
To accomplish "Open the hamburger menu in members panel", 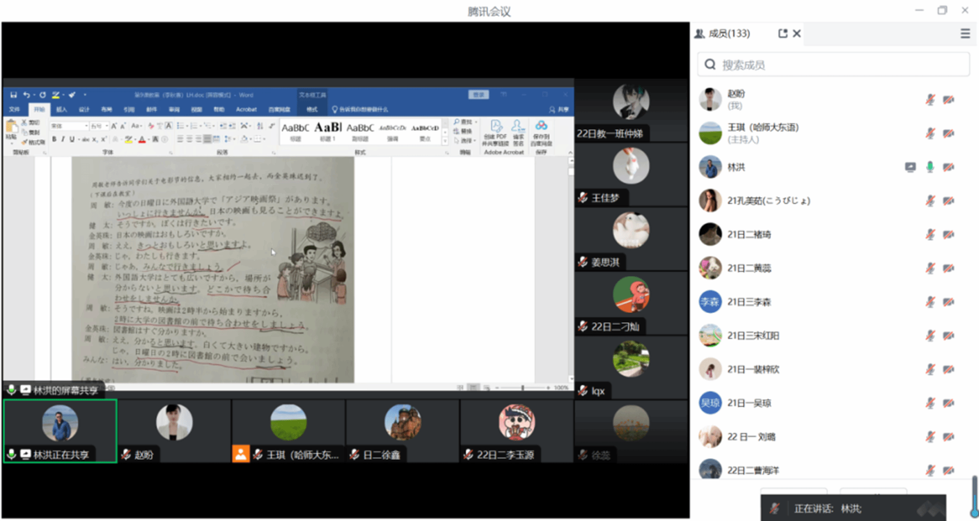I will point(965,33).
